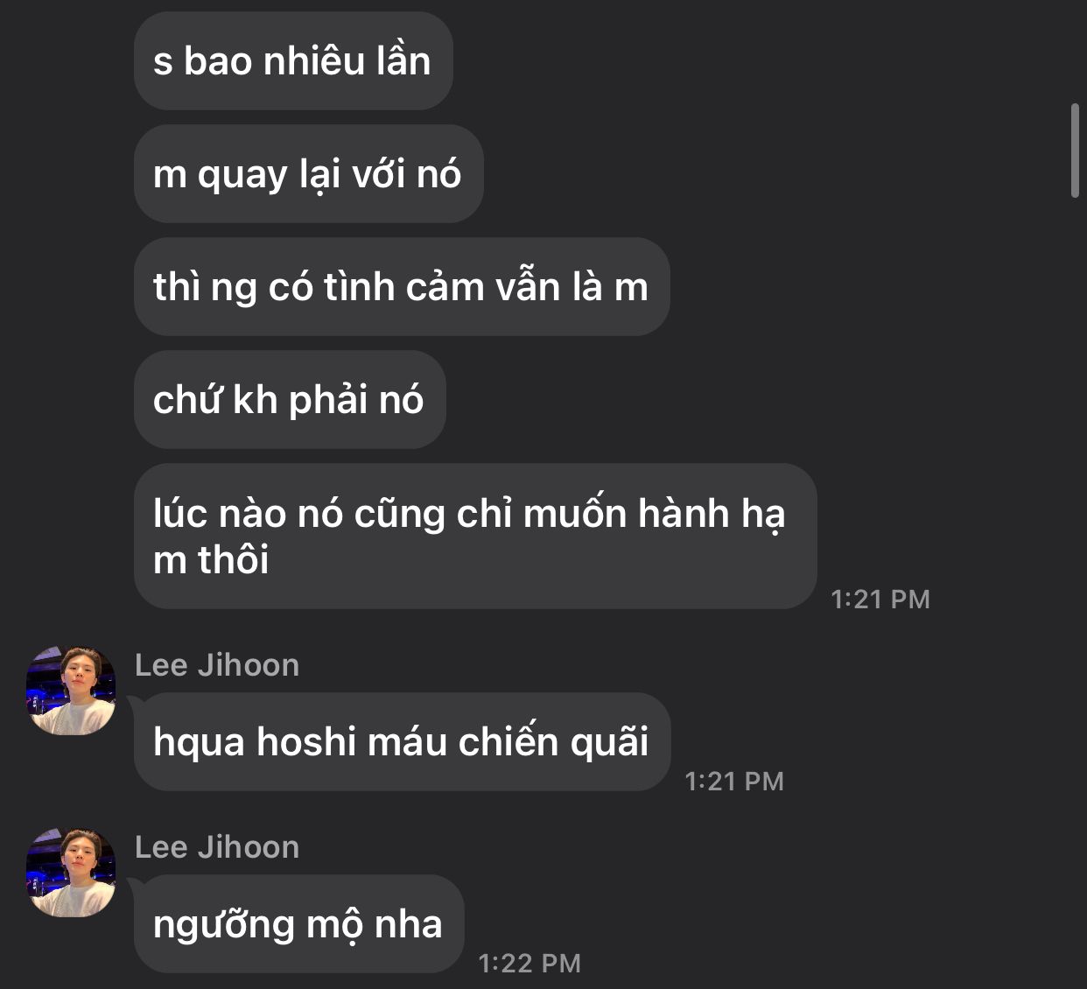Select the "chứ kh phải nó" message bubble

(290, 400)
